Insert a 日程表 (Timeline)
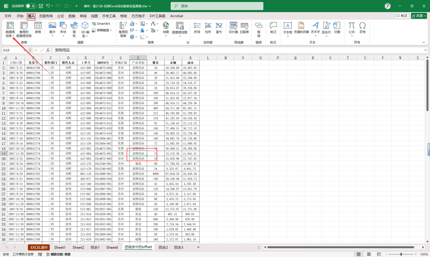 [x=244, y=28]
